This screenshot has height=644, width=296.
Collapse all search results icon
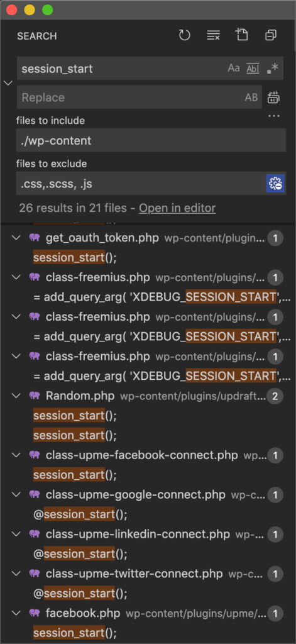[x=270, y=35]
